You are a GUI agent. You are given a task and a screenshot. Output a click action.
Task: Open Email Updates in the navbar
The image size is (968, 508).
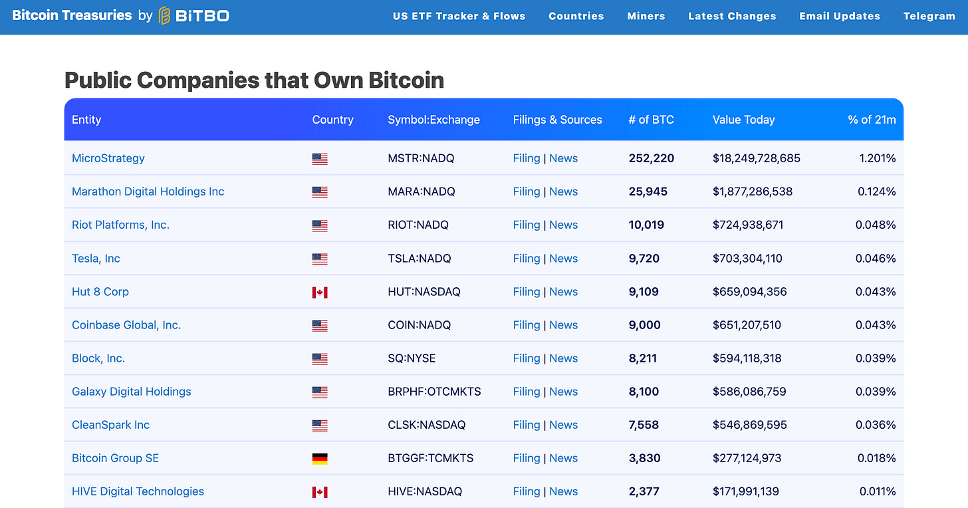tap(840, 16)
